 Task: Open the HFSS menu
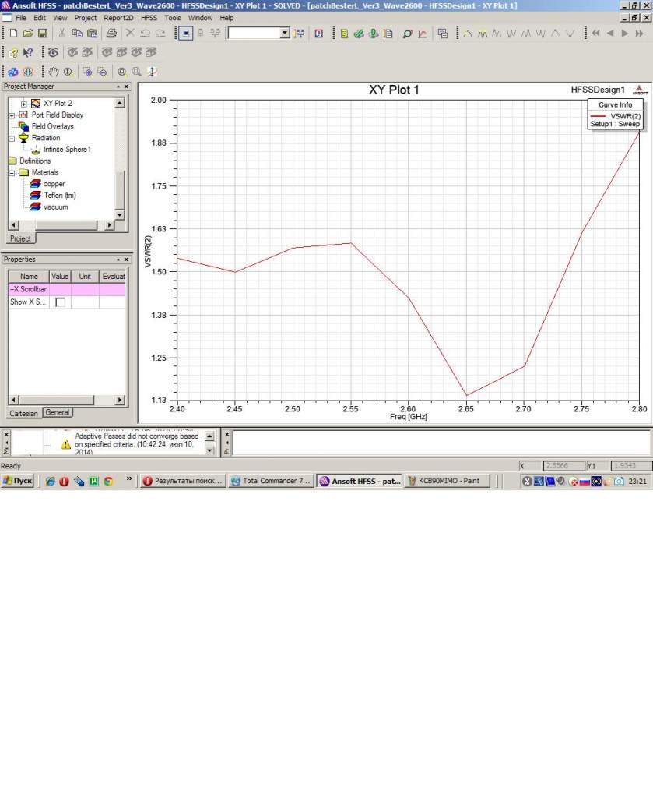tap(149, 17)
